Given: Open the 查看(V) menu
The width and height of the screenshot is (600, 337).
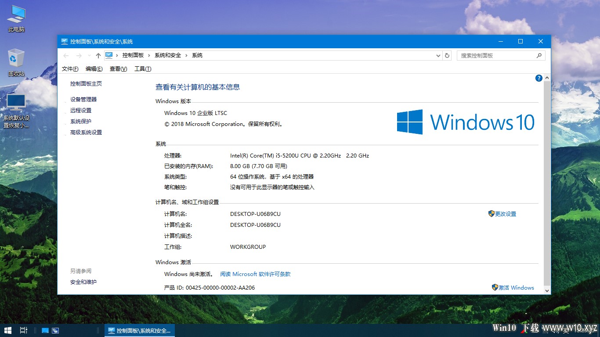Looking at the screenshot, I should [118, 69].
